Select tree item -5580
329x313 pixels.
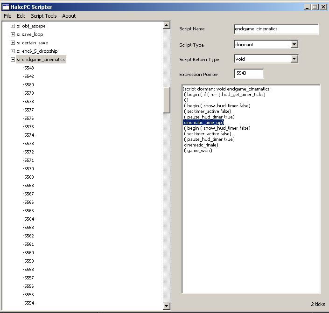28,85
